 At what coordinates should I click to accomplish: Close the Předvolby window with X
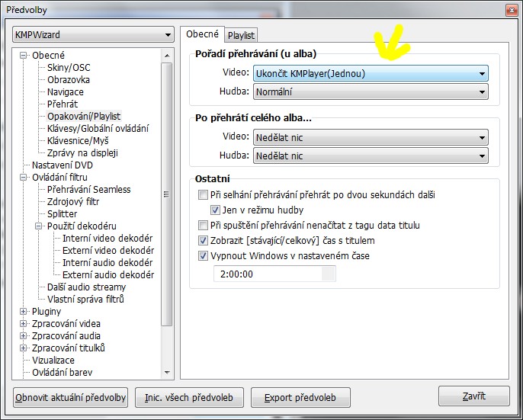pyautogui.click(x=512, y=11)
